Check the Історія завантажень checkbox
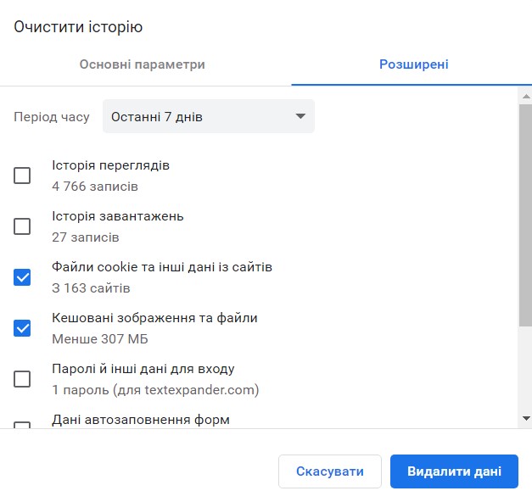This screenshot has height=502, width=532. point(22,226)
